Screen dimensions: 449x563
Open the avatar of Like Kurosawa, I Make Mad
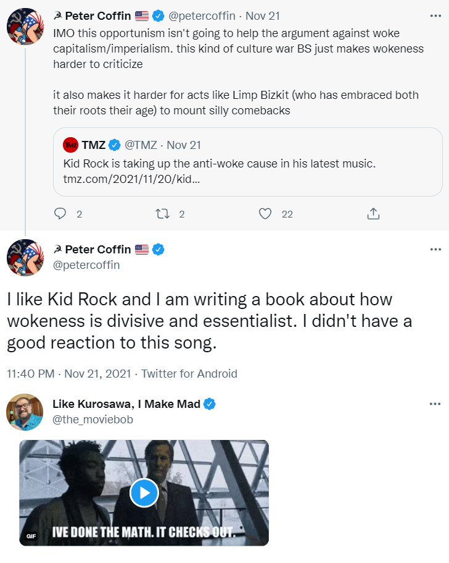25,412
